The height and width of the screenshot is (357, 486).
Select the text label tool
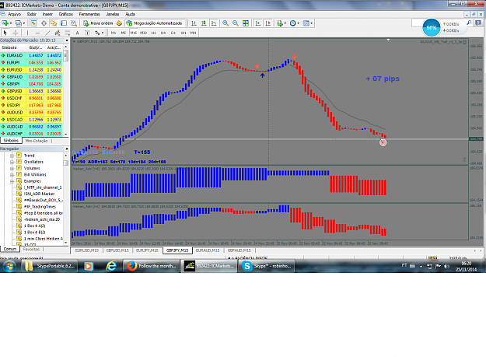pyautogui.click(x=87, y=33)
